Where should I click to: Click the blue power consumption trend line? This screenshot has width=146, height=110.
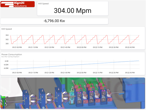[75, 65]
